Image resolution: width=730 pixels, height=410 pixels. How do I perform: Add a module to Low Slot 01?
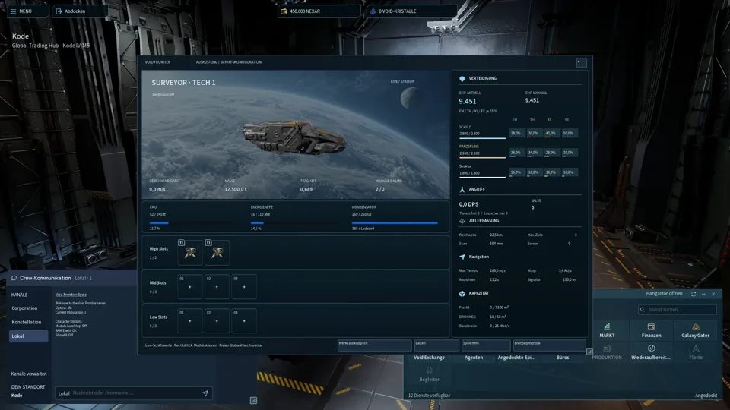190,320
